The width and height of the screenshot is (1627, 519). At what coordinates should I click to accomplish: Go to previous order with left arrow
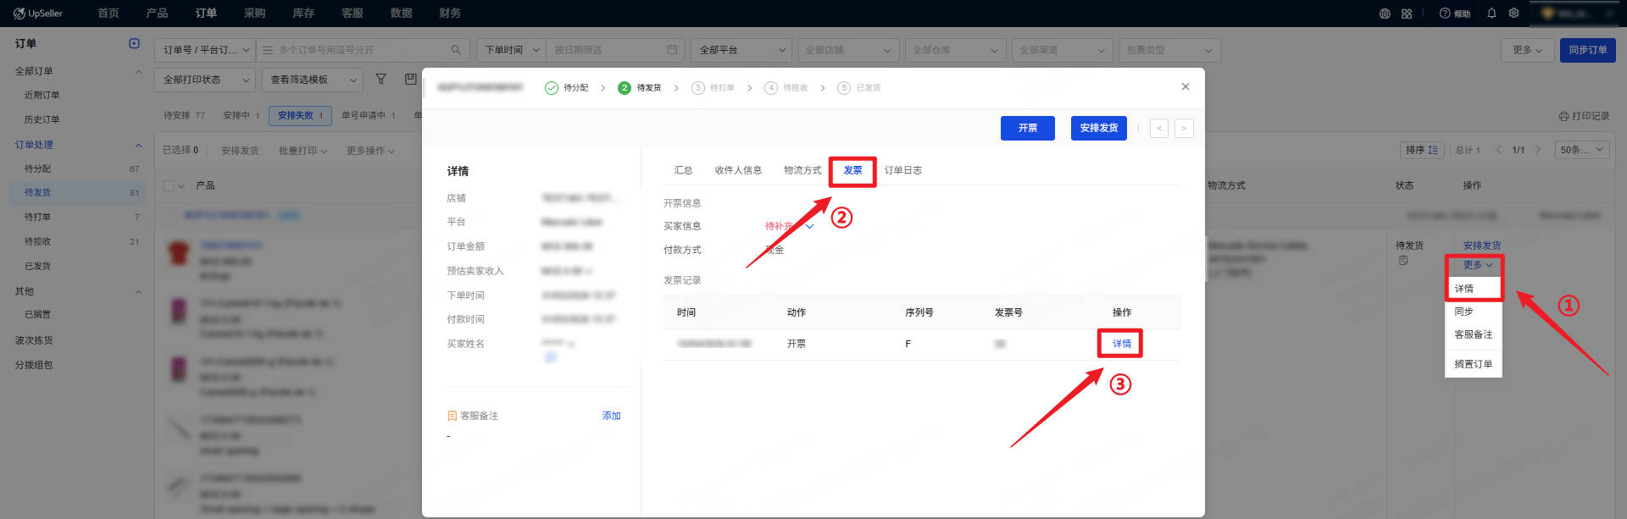[1159, 128]
